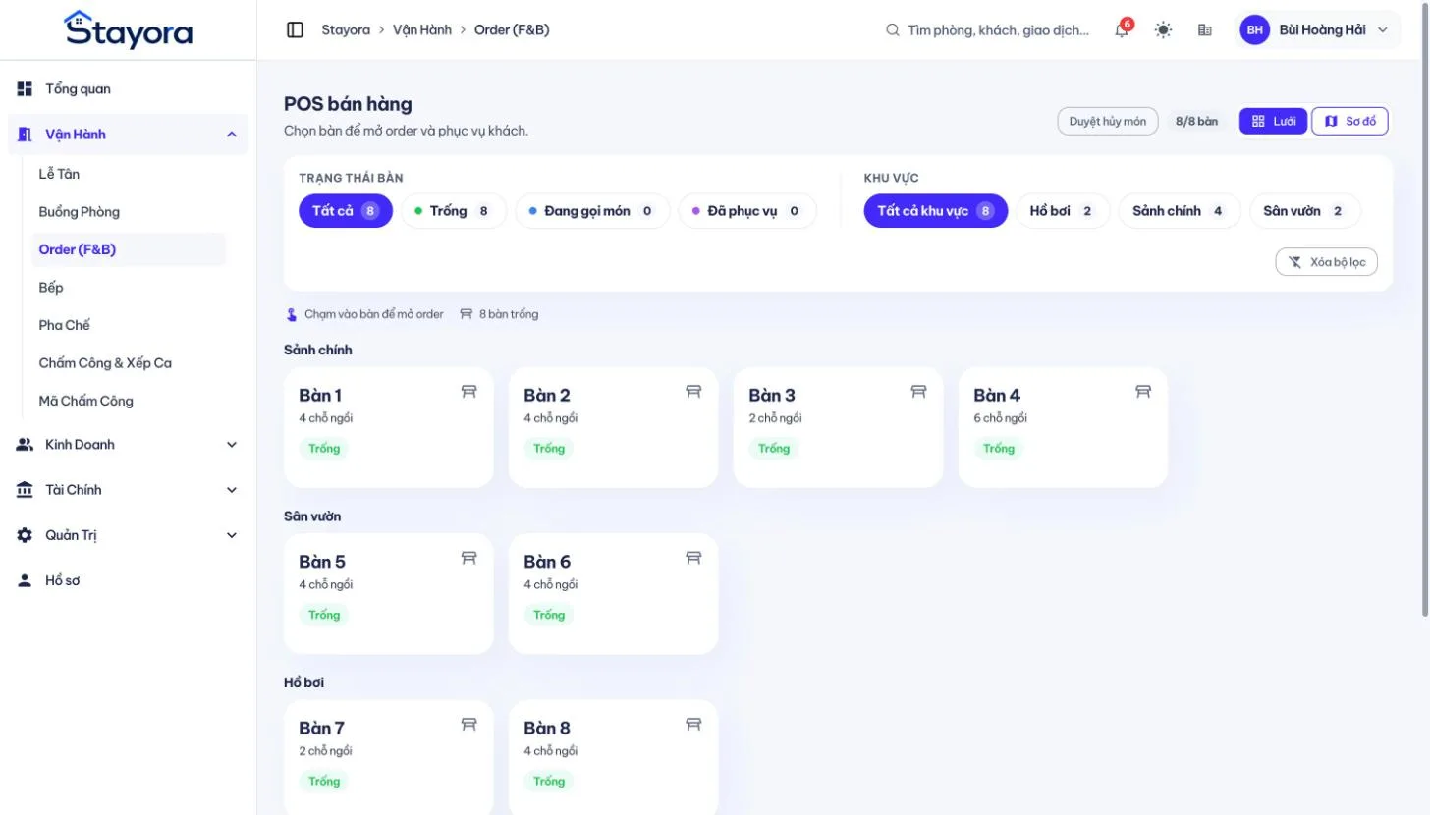
Task: Click Vận Hành breadcrumb link
Action: [x=422, y=30]
